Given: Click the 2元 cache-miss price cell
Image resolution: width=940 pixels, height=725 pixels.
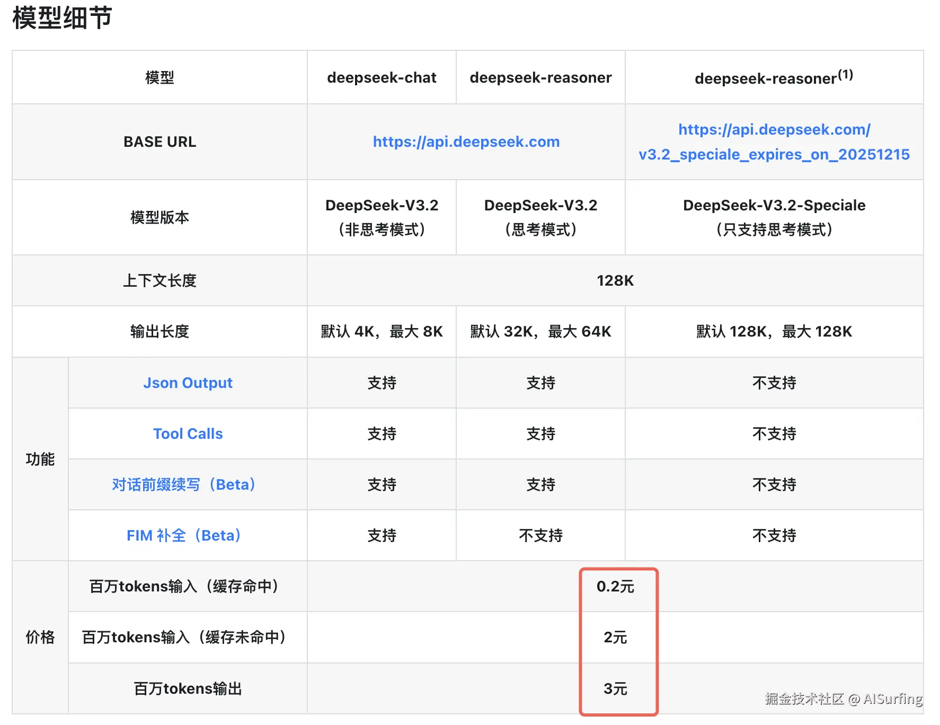Looking at the screenshot, I should [616, 638].
